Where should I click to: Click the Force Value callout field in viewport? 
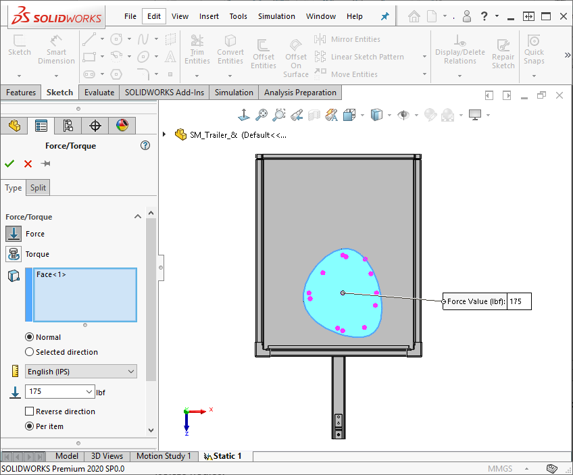(x=519, y=301)
